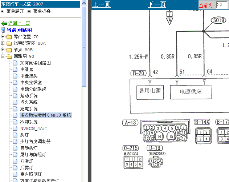Image resolution: width=229 pixels, height=182 pixels.
Task: Go to previous page with 上一页
Action: (101, 4)
